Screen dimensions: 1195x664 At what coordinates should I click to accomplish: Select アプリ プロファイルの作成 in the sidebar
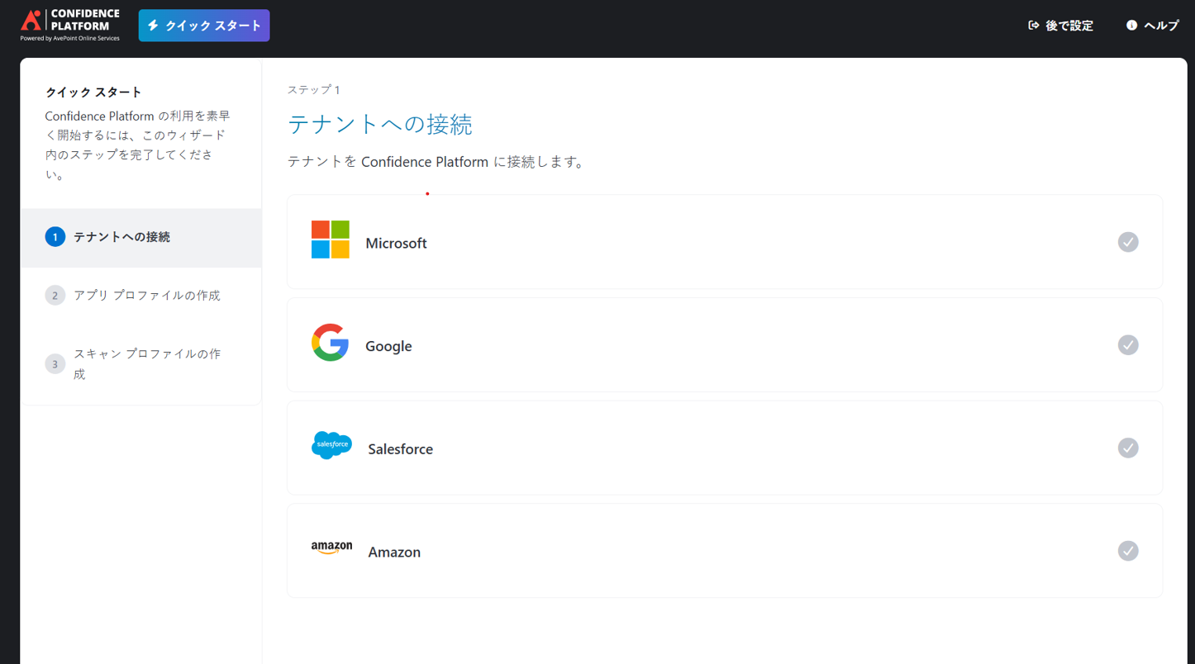(x=146, y=295)
